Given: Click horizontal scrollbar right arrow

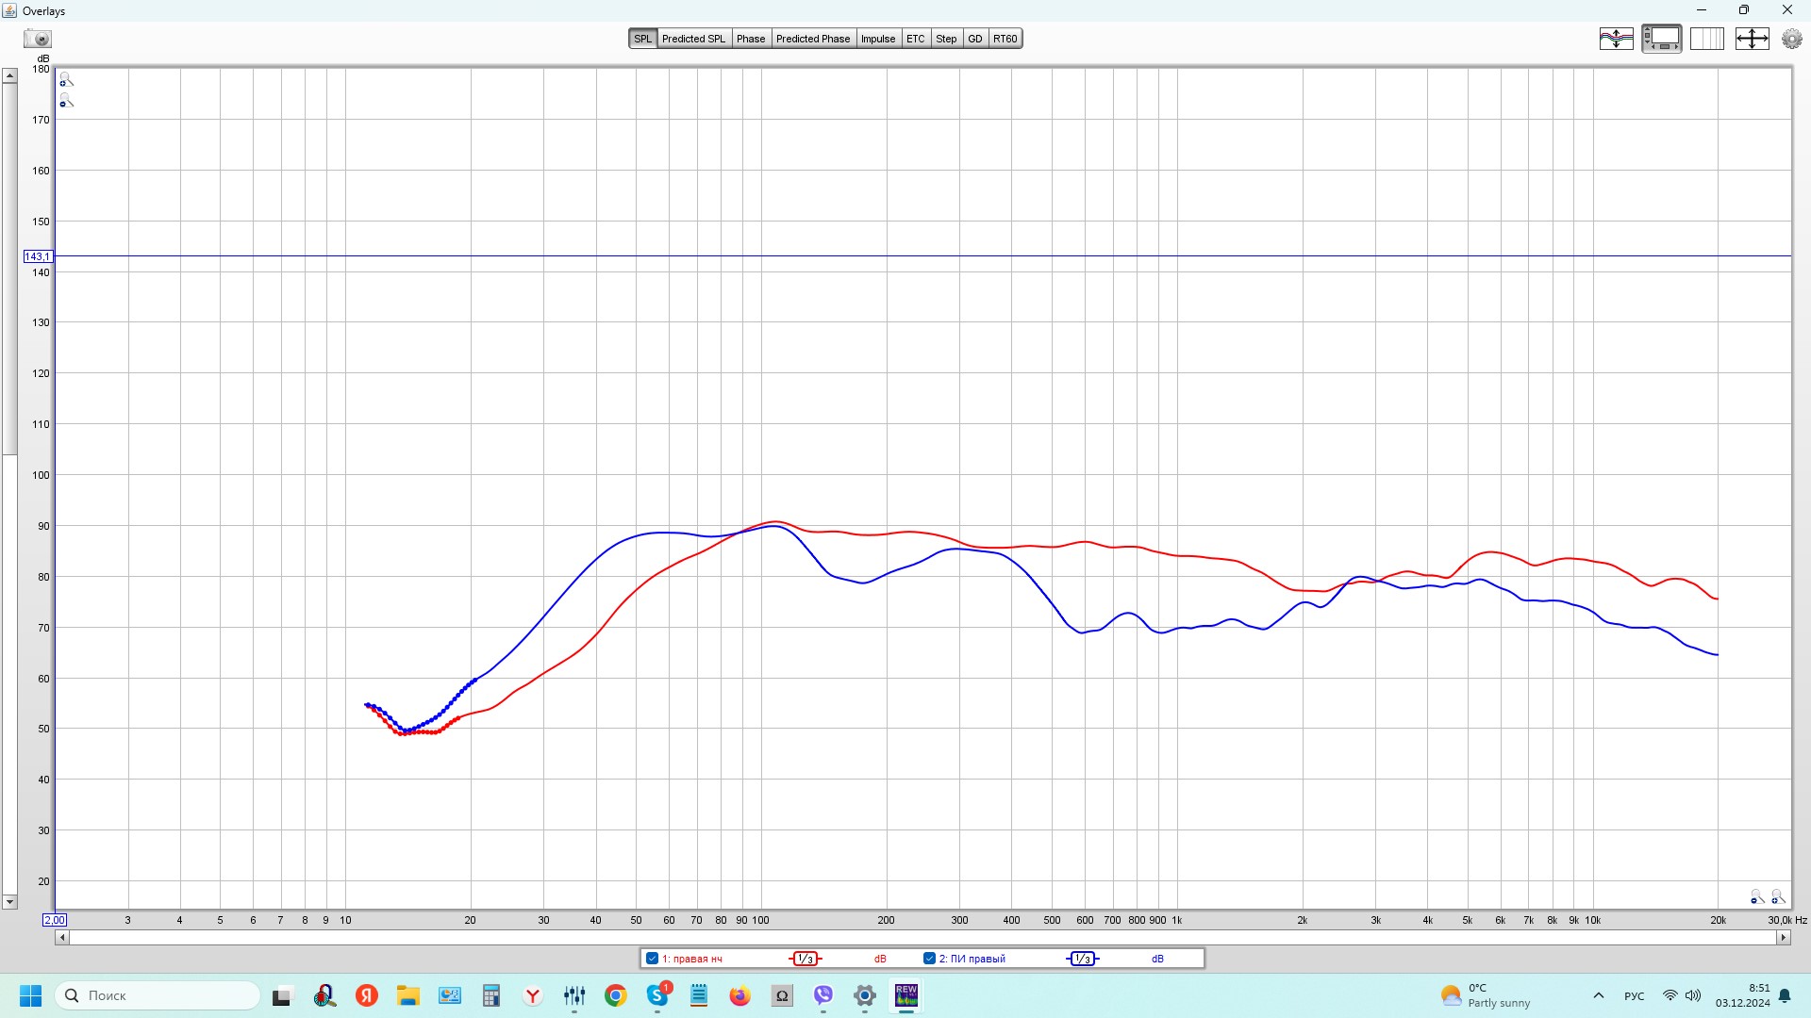Looking at the screenshot, I should coord(1783,938).
